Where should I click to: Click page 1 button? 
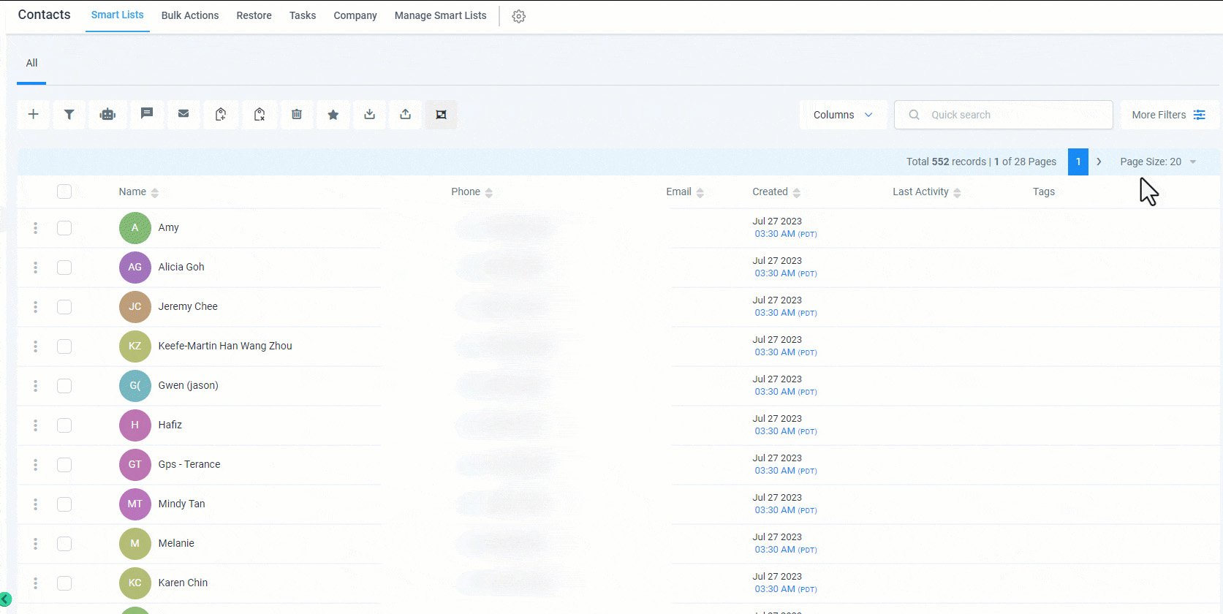point(1078,162)
